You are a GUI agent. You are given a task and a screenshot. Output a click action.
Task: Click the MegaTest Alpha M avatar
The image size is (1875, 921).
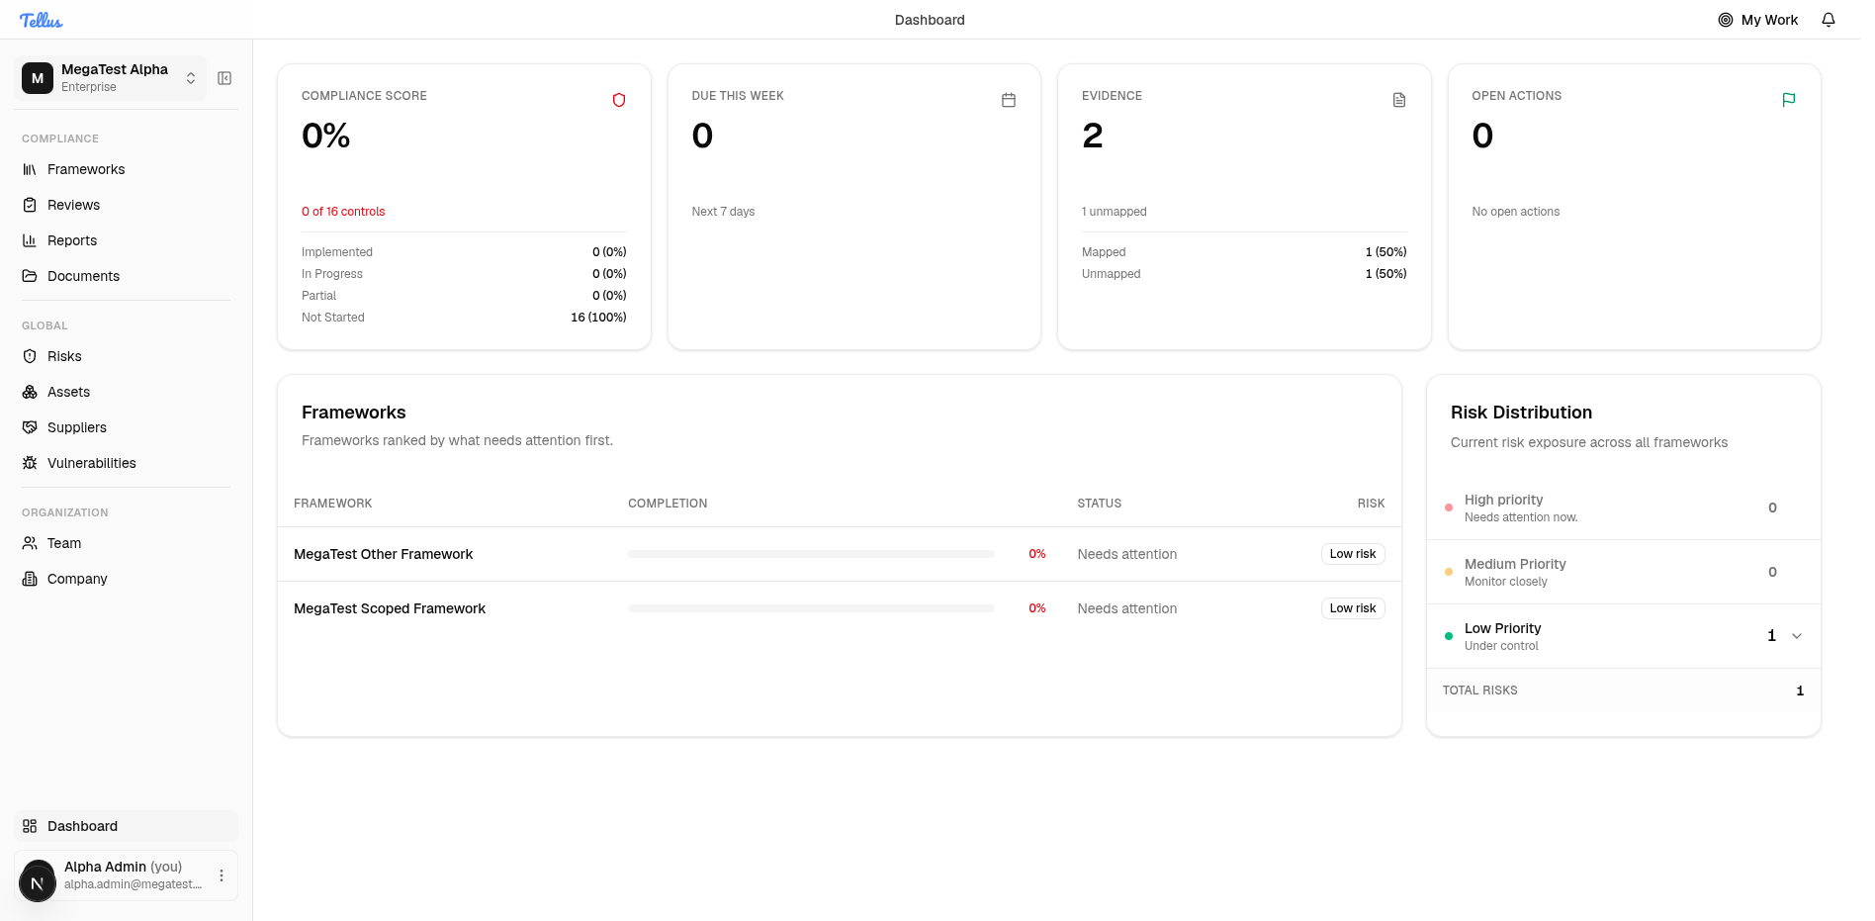[x=38, y=78]
